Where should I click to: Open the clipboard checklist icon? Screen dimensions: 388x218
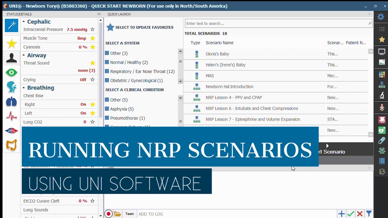tap(382, 172)
